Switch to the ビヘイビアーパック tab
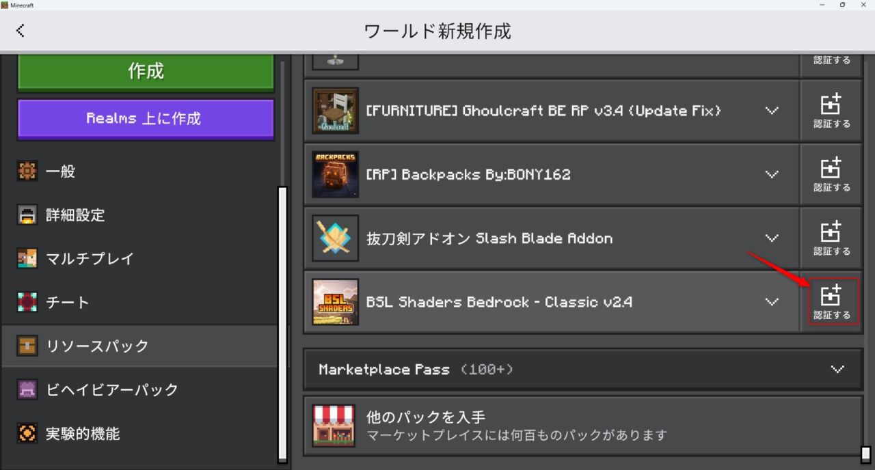 [140, 389]
